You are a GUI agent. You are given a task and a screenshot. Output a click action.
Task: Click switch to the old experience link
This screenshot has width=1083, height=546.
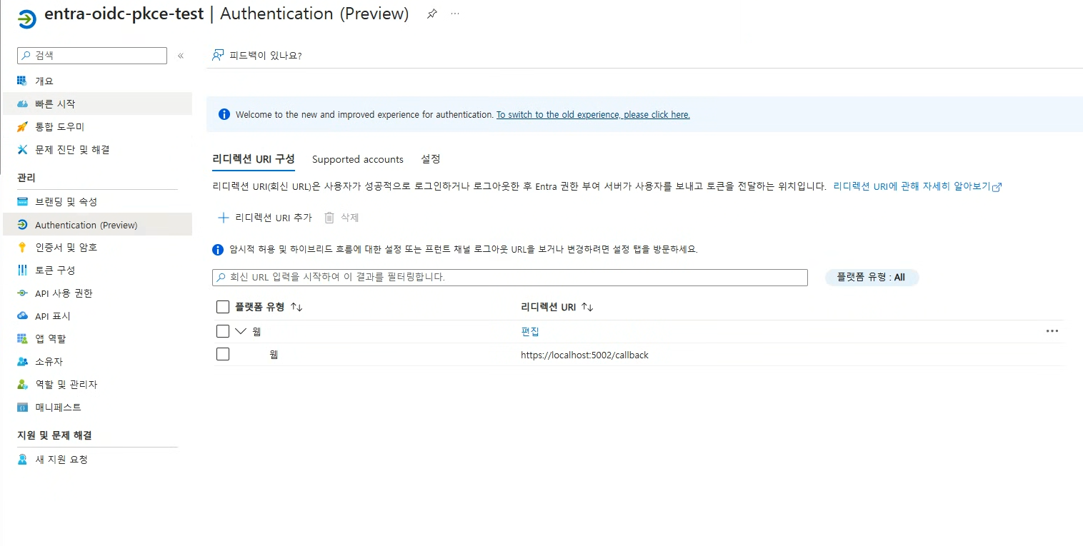click(593, 114)
